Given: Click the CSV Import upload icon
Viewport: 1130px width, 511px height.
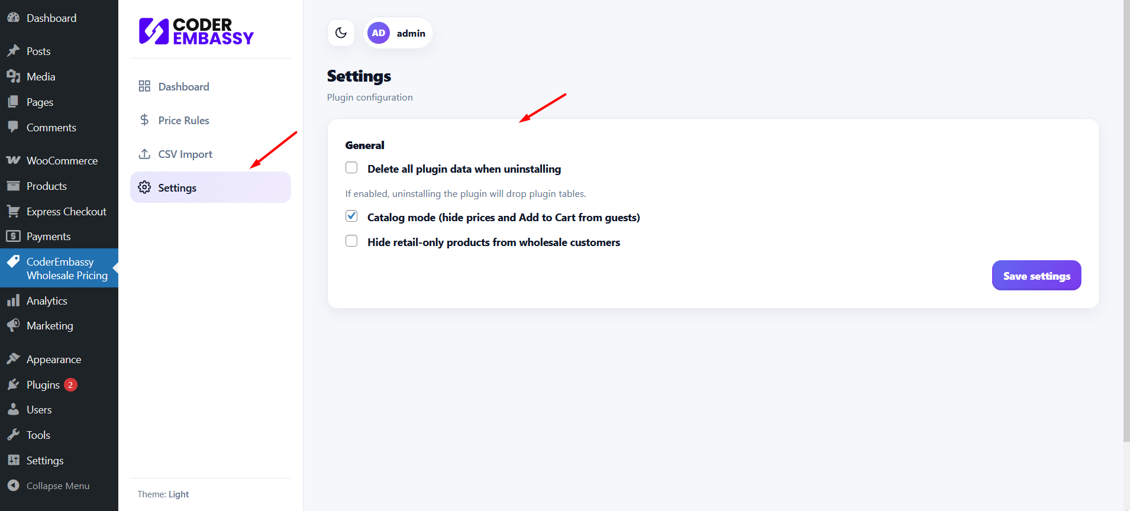Looking at the screenshot, I should [144, 154].
